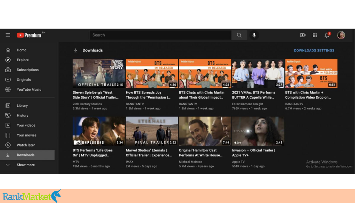Open the YouTube apps grid
Screen dimensions: 355x203
pyautogui.click(x=315, y=35)
